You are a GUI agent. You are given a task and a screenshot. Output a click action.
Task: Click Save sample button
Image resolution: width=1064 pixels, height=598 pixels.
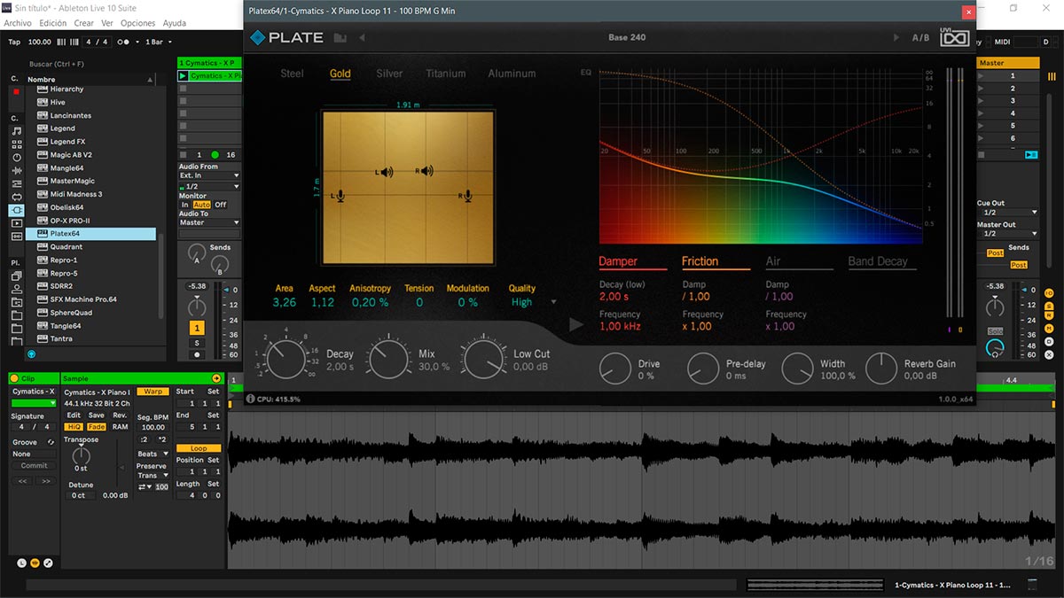pos(96,415)
